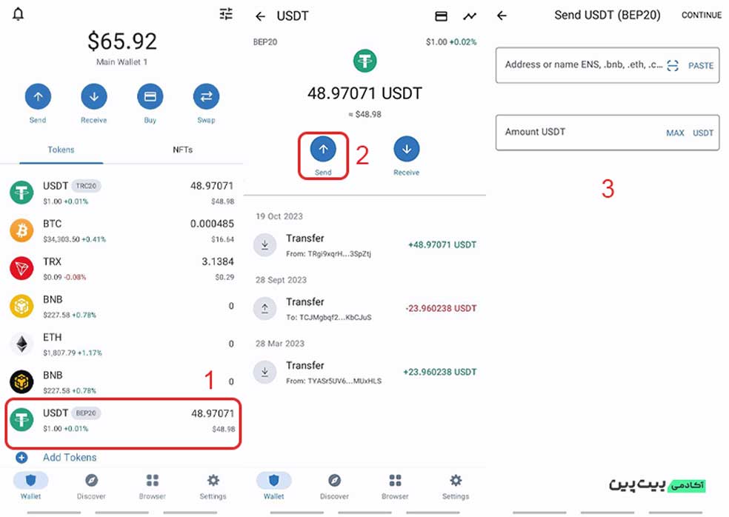Click the 0.000485 BTC amount

click(x=212, y=224)
